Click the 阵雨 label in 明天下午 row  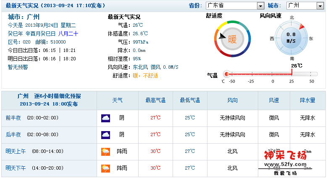pos(122,168)
